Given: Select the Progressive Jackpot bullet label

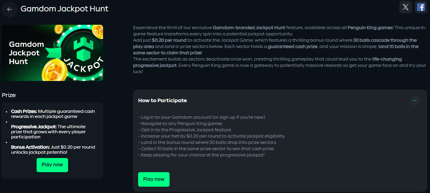Looking at the screenshot, I should point(34,127).
